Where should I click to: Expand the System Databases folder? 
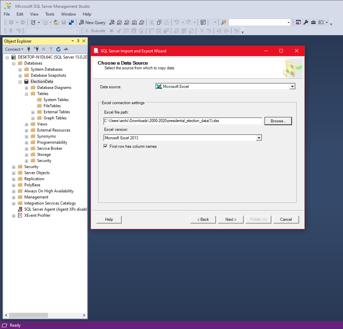(x=20, y=69)
